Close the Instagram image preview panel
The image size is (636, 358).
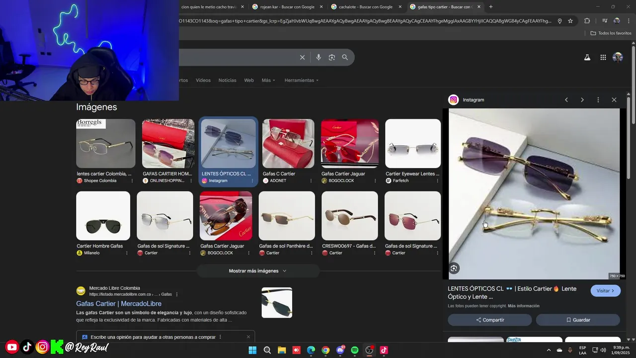[x=614, y=100]
